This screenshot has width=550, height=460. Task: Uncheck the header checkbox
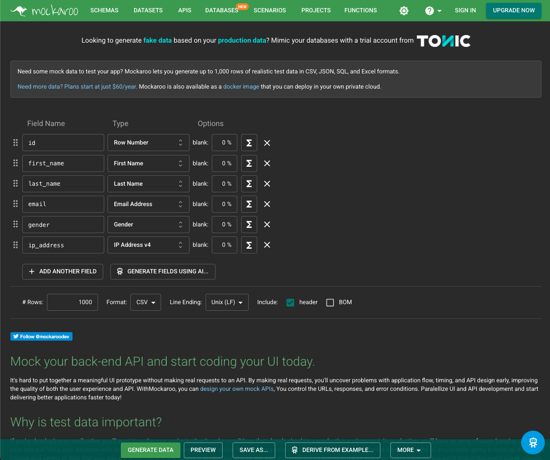pyautogui.click(x=290, y=302)
